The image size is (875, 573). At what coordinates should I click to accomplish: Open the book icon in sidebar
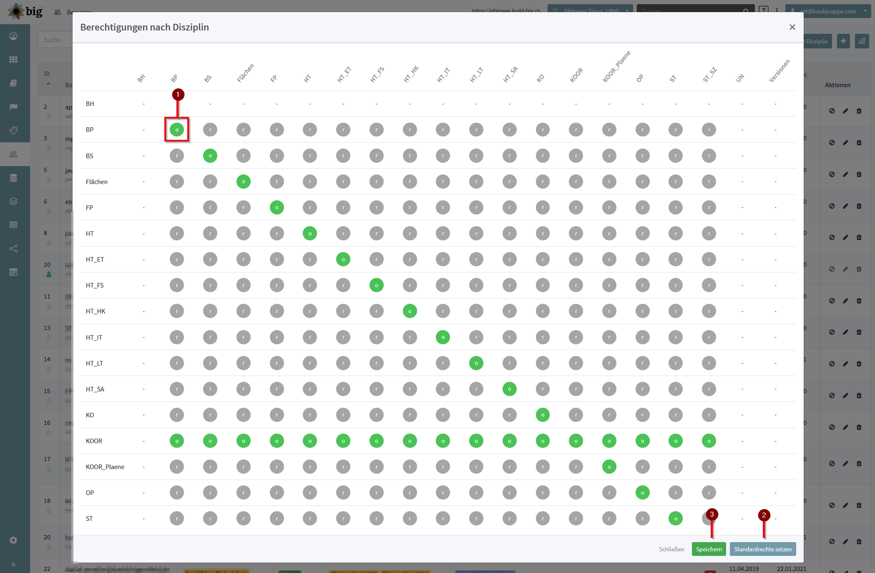(13, 83)
